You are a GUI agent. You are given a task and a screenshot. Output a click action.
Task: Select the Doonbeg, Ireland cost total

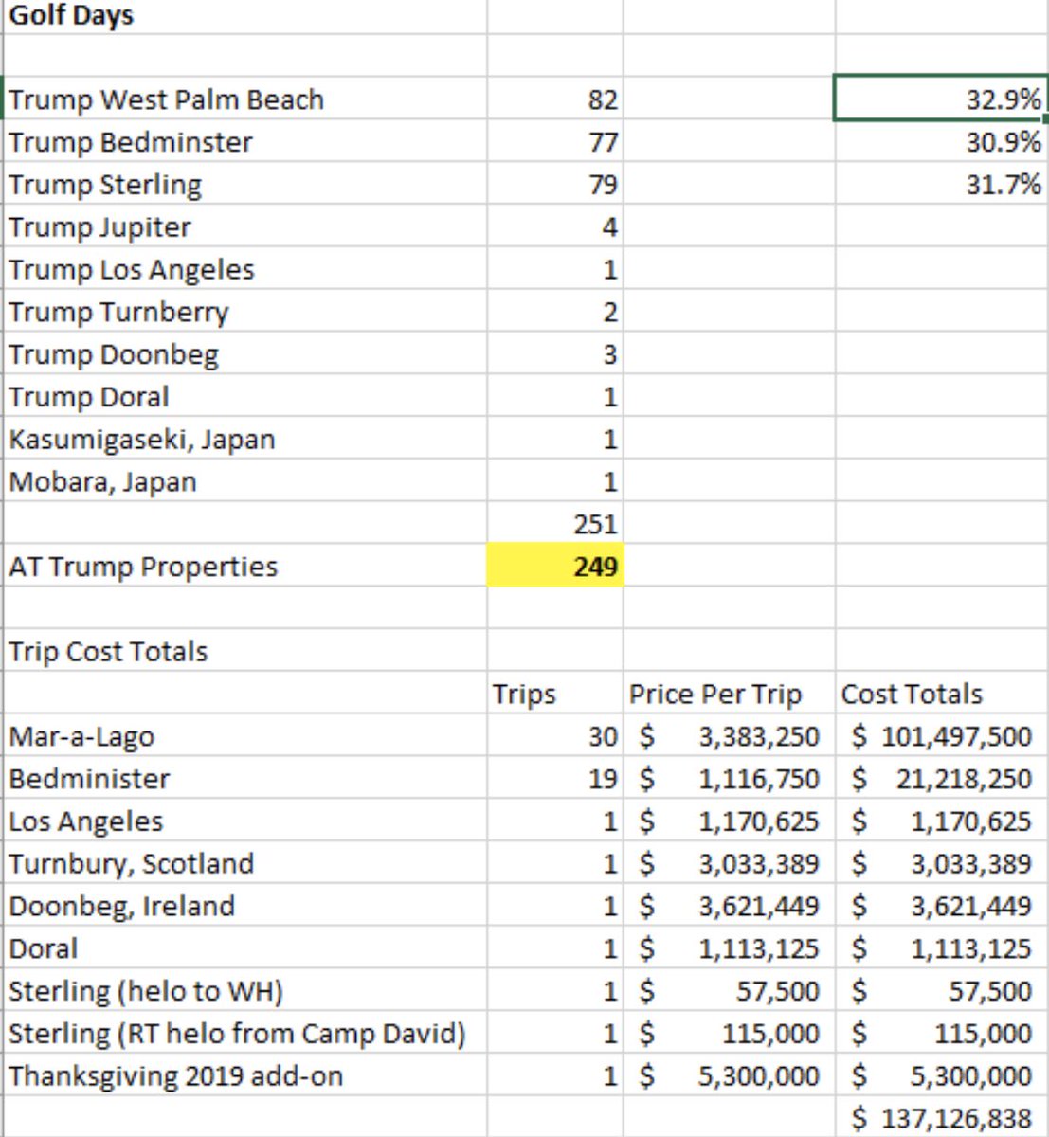pyautogui.click(x=940, y=906)
